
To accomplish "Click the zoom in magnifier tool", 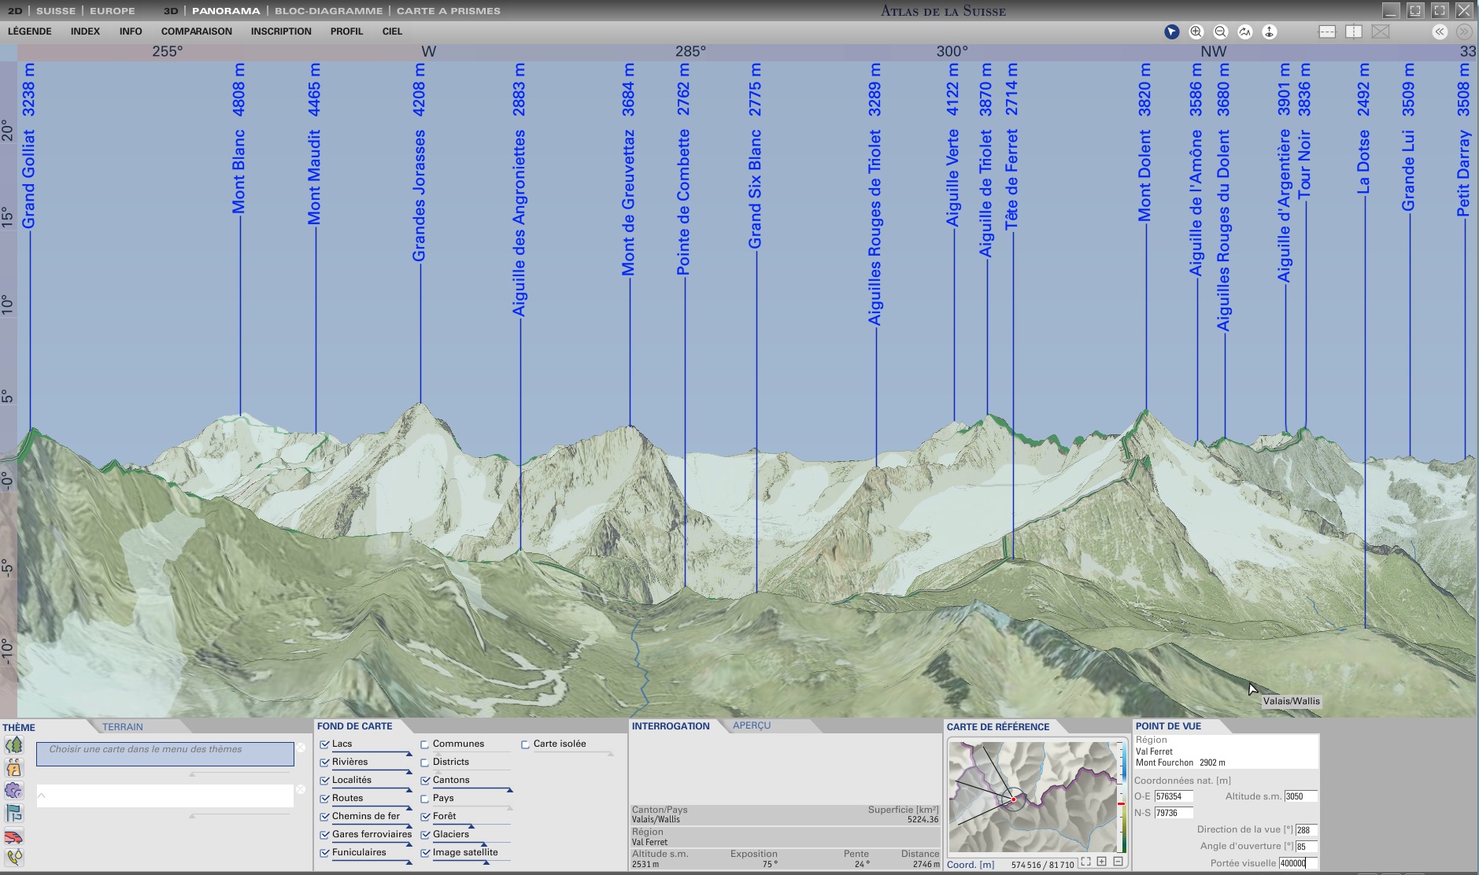I will (1196, 32).
